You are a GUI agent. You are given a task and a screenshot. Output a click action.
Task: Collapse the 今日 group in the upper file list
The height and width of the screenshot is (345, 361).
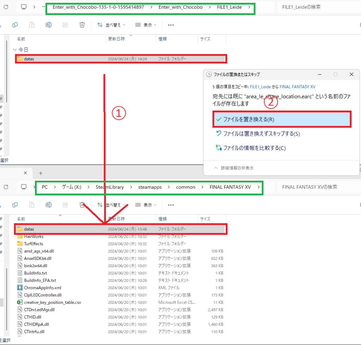click(x=15, y=50)
